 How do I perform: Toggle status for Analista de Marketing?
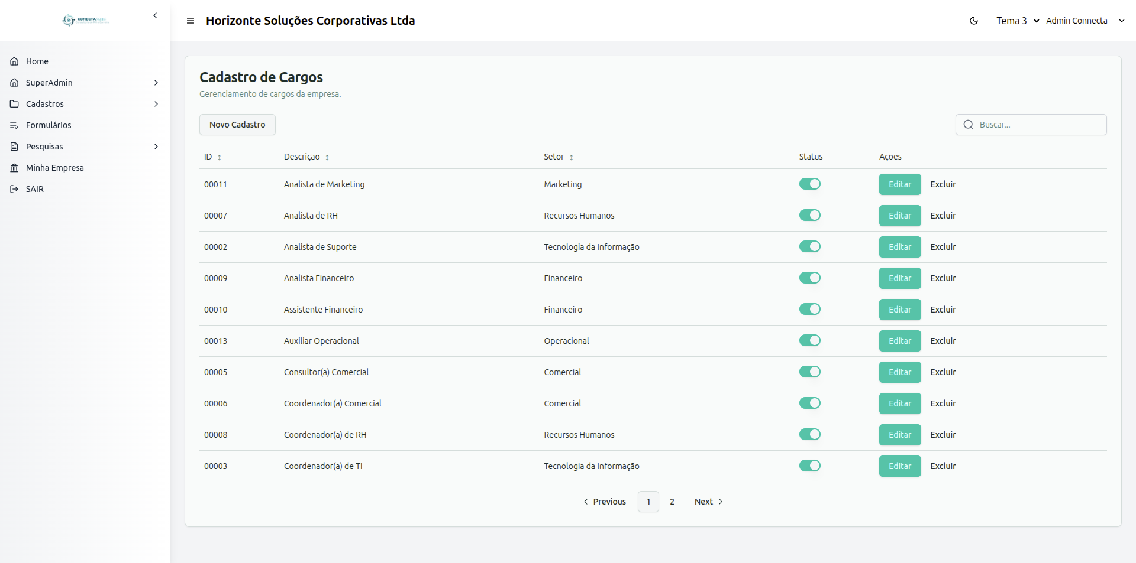(x=810, y=184)
